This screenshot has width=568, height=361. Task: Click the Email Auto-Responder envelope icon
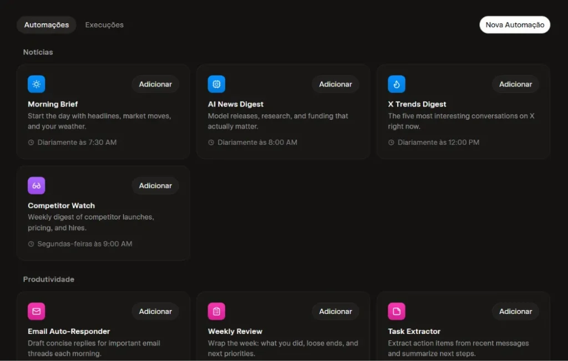coord(36,311)
